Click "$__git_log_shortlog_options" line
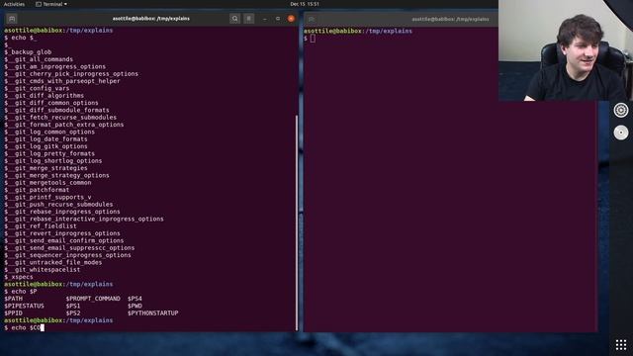The width and height of the screenshot is (633, 356). coord(52,161)
